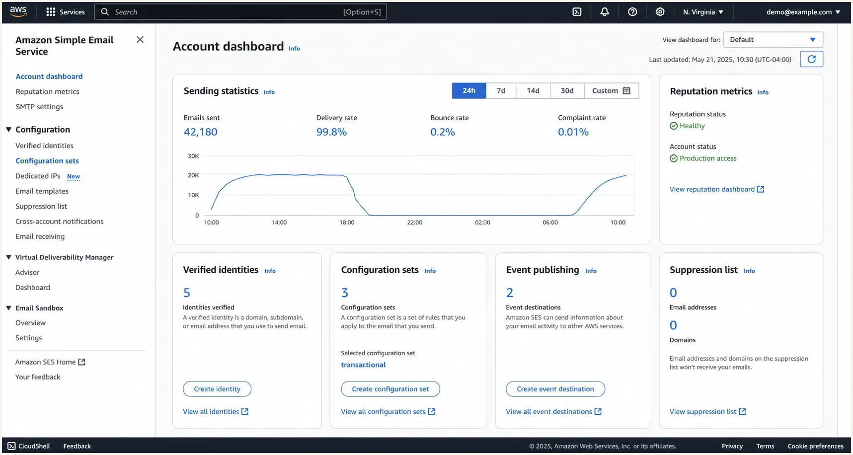Screen dimensions: 853x455
Task: Open CloudShell from top navigation bar
Action: [x=577, y=12]
